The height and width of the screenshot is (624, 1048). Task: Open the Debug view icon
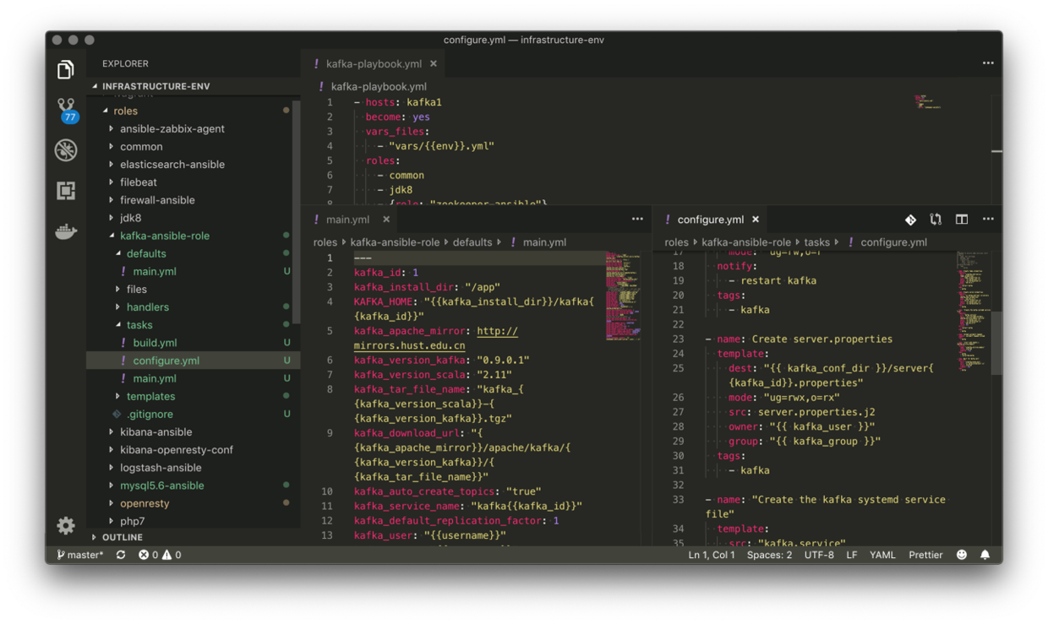click(x=66, y=150)
